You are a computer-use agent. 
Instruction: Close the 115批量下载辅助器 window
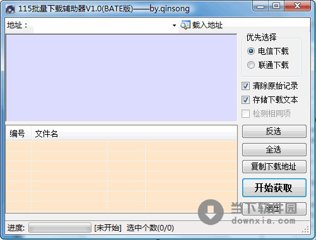pos(297,6)
